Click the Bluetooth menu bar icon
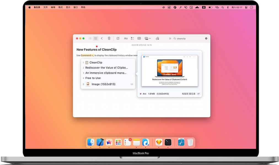The width and height of the screenshot is (279, 165). 227,7
